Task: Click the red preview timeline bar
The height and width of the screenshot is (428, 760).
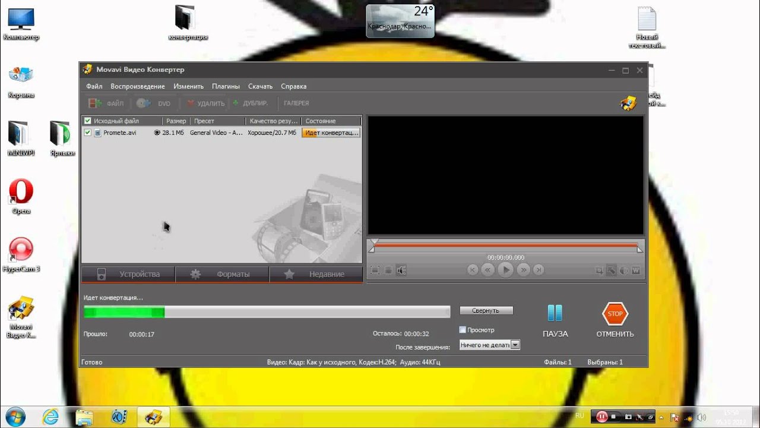Action: 506,245
